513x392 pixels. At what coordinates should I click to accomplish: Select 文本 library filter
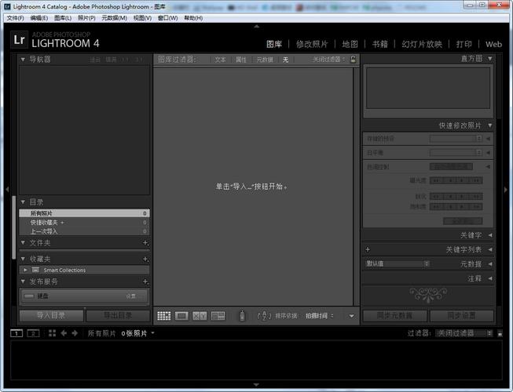220,60
